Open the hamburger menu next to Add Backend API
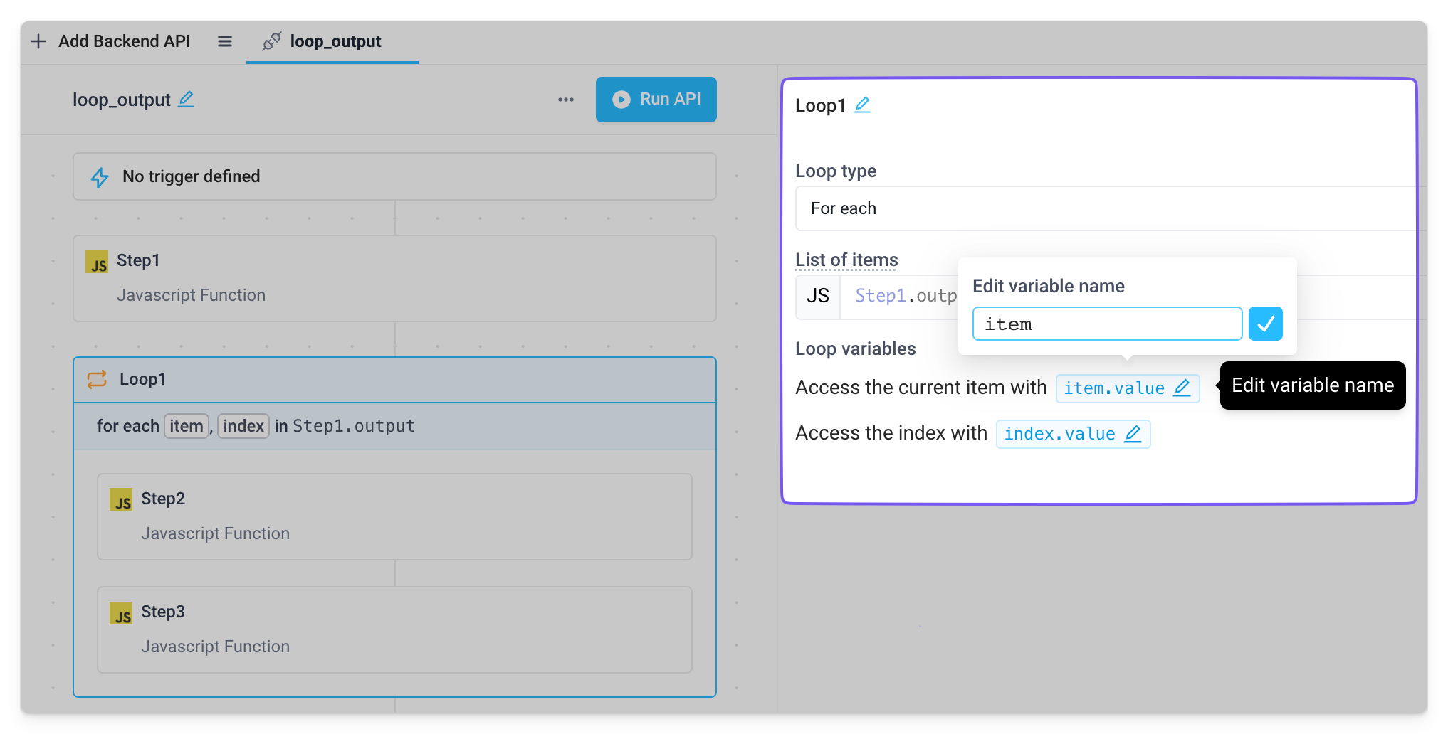This screenshot has height=734, width=1448. point(224,41)
